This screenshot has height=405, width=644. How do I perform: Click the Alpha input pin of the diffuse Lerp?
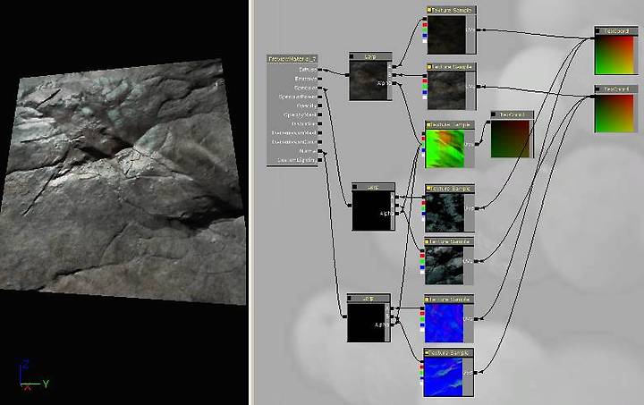coord(394,83)
